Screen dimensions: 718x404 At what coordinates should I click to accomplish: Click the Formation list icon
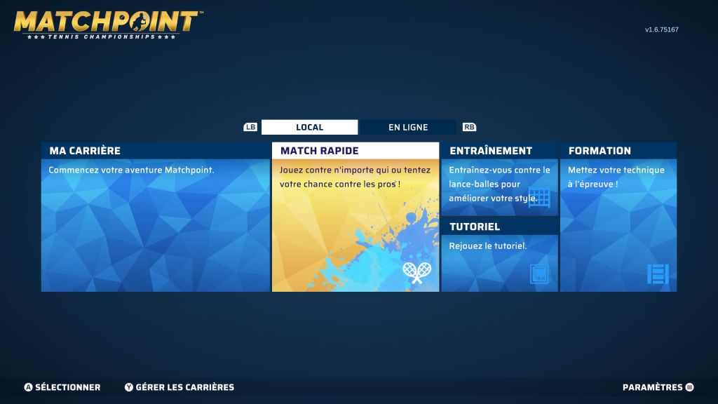(658, 274)
